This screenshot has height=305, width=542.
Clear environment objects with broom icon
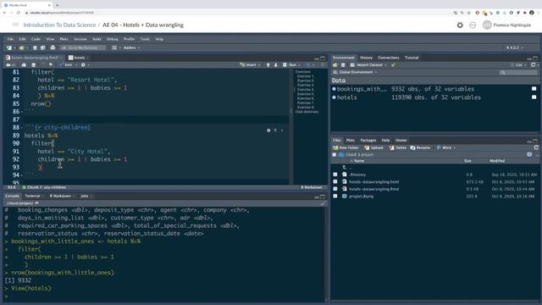click(393, 65)
